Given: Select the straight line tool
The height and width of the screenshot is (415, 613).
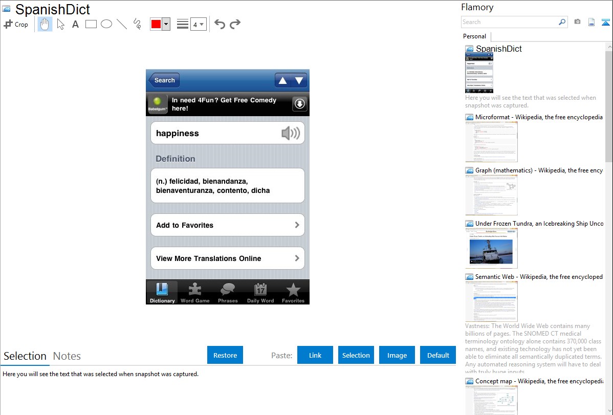Looking at the screenshot, I should point(122,24).
